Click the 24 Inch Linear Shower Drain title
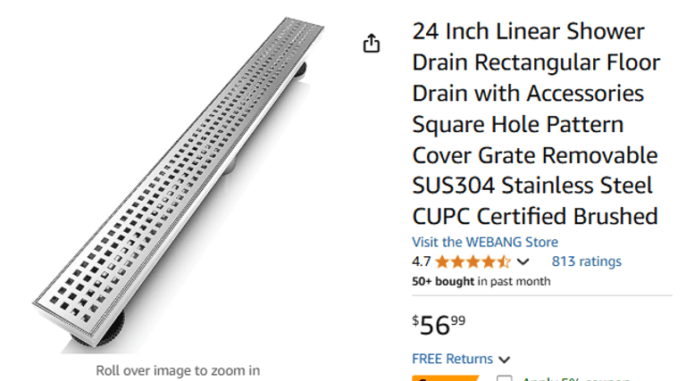686x381 pixels. [528, 32]
